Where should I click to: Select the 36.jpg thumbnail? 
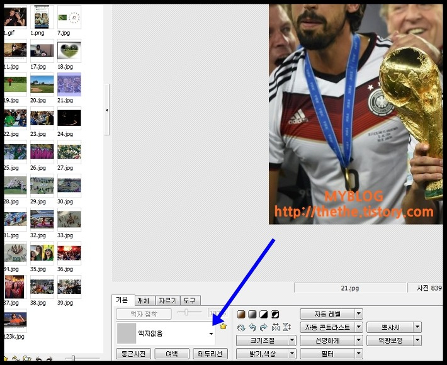point(69,253)
